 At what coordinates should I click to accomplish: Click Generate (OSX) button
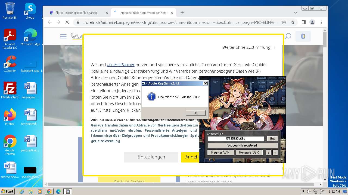click(249, 152)
